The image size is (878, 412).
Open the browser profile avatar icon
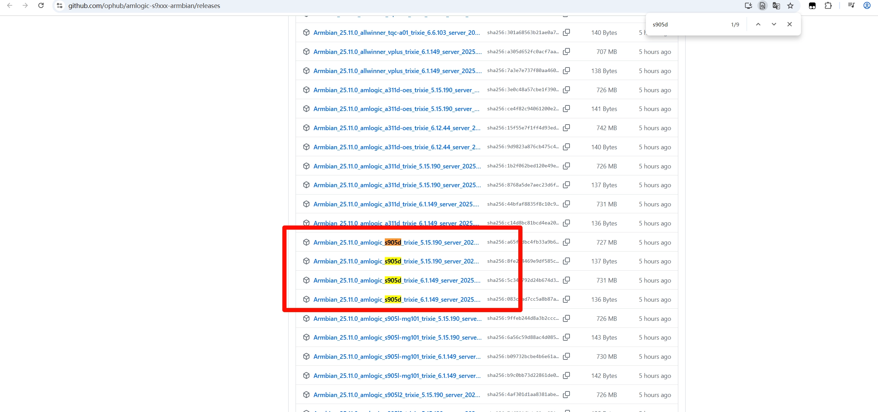tap(867, 6)
